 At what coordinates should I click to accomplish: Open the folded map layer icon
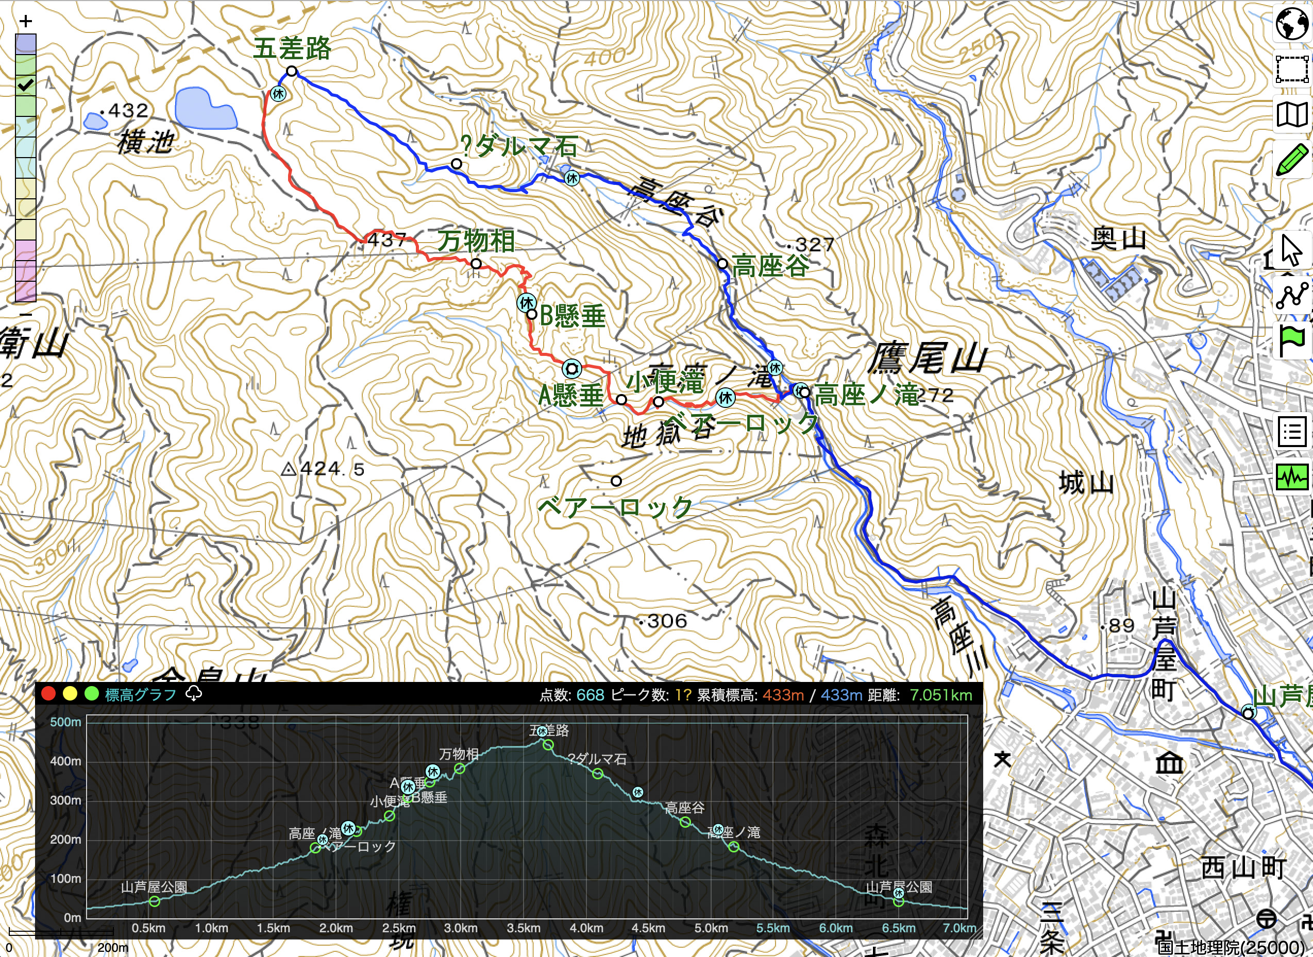[x=1291, y=114]
